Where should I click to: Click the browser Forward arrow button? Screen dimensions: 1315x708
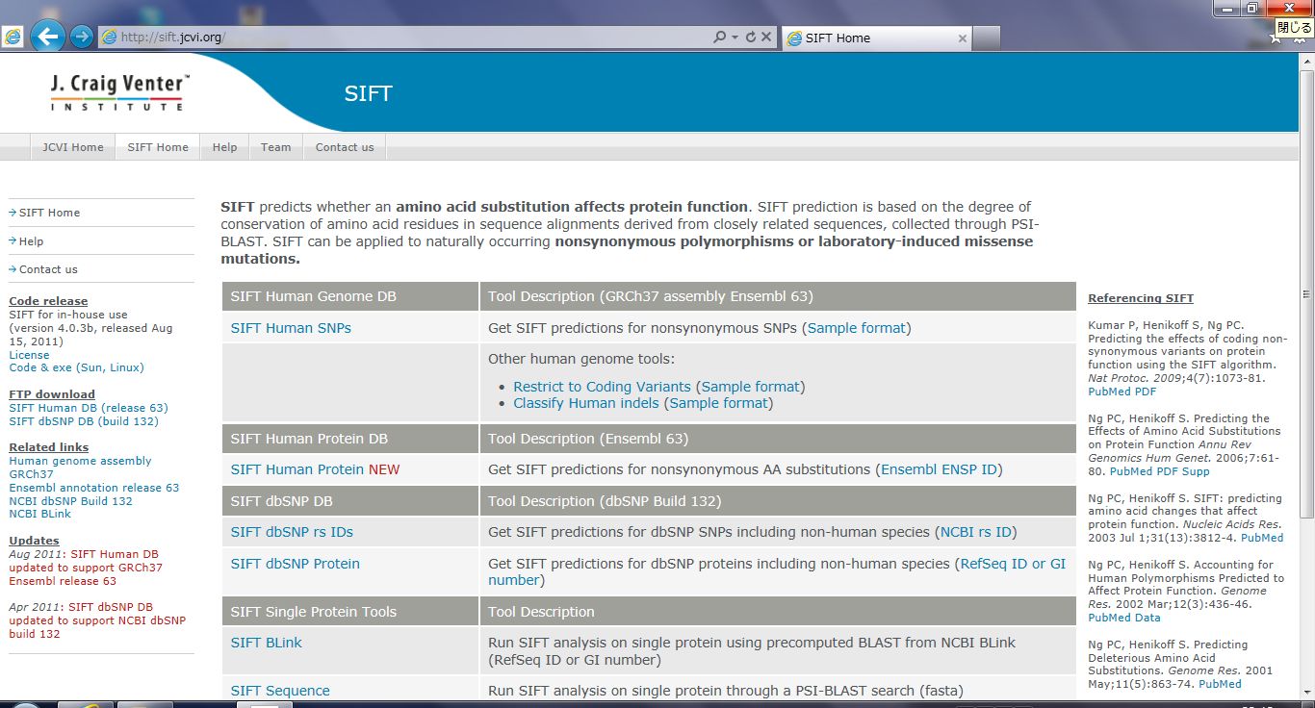point(82,37)
